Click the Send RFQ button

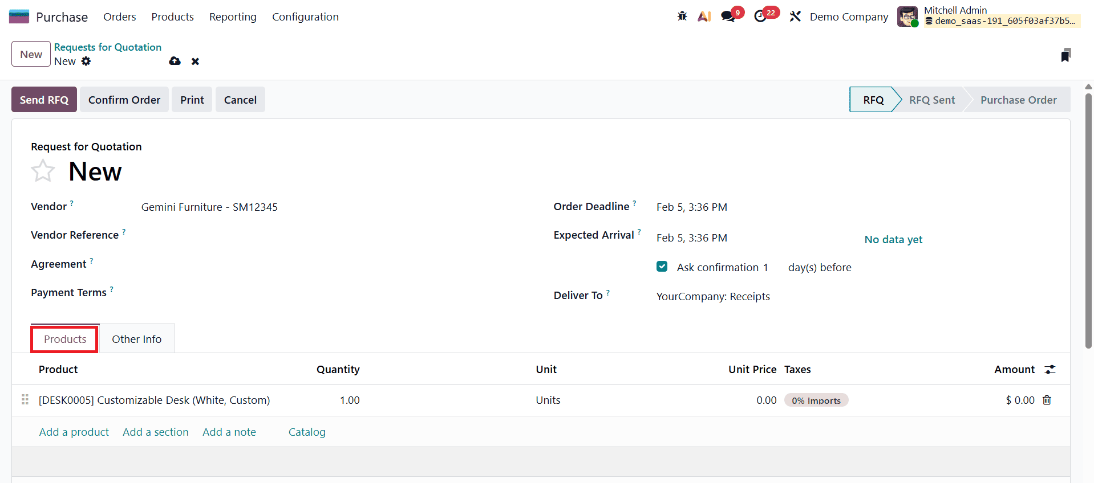coord(44,99)
